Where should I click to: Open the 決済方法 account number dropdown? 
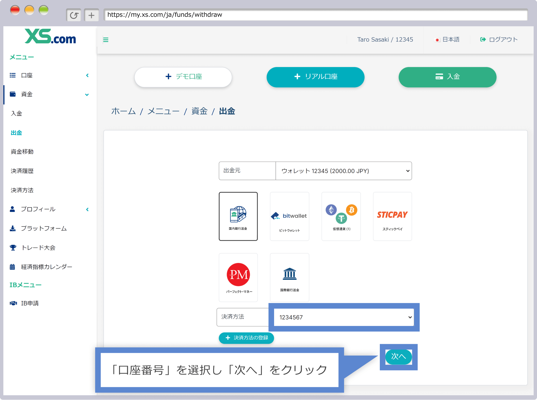pos(344,317)
